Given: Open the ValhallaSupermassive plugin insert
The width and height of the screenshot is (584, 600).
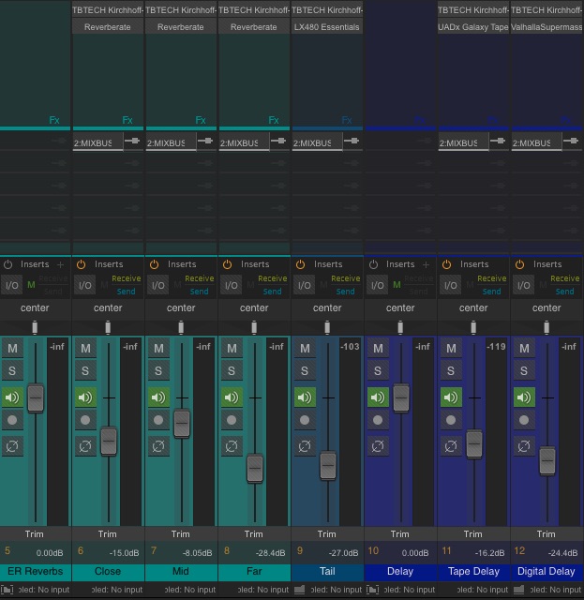Looking at the screenshot, I should pos(547,27).
